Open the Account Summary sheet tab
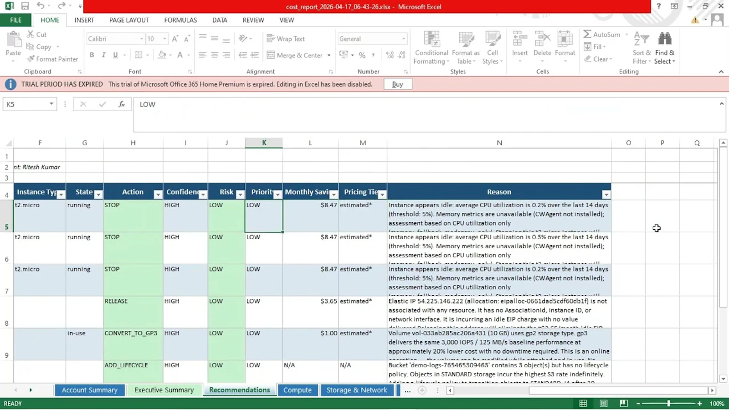This screenshot has width=729, height=410. tap(90, 390)
